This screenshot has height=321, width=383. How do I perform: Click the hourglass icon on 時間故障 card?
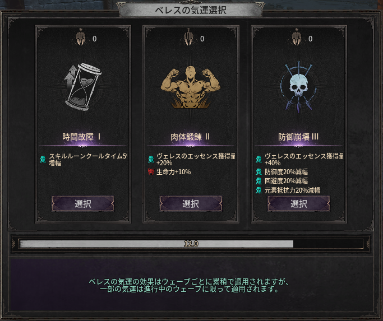pyautogui.click(x=82, y=87)
